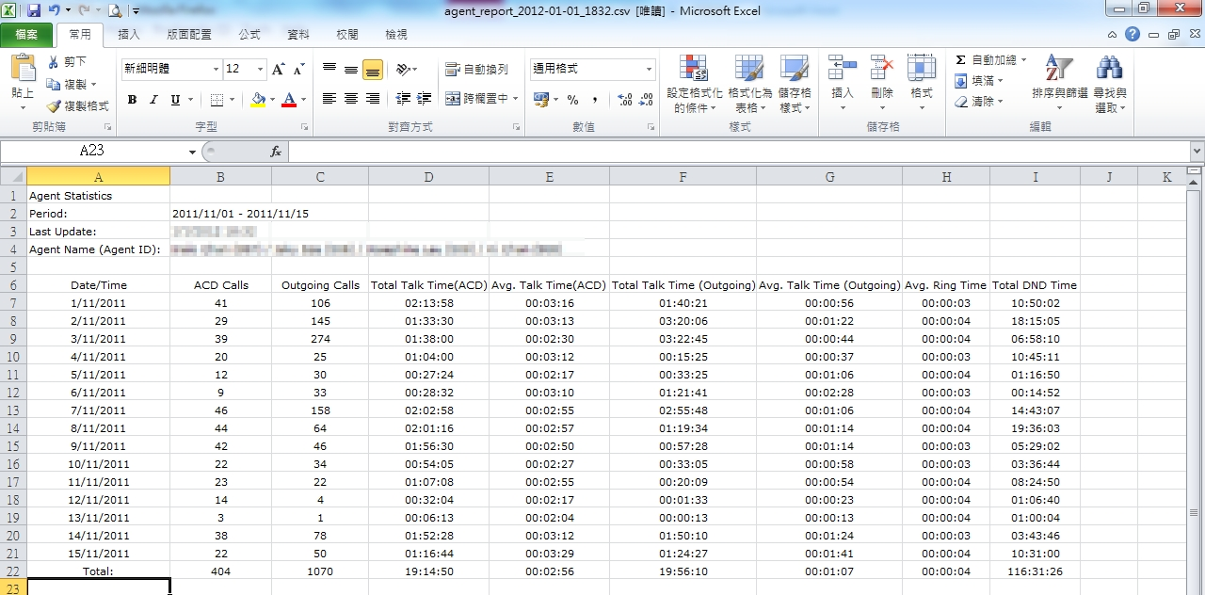
Task: Switch to the Formulas (公式) tab
Action: 249,35
